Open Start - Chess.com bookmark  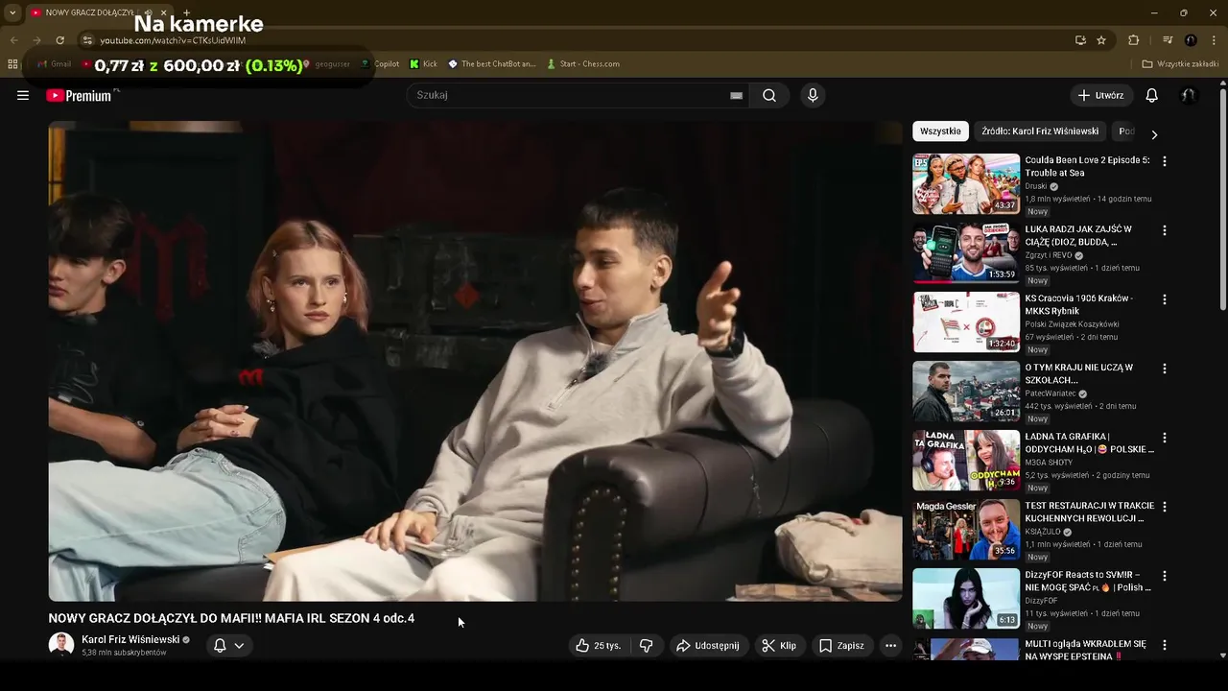pyautogui.click(x=583, y=64)
